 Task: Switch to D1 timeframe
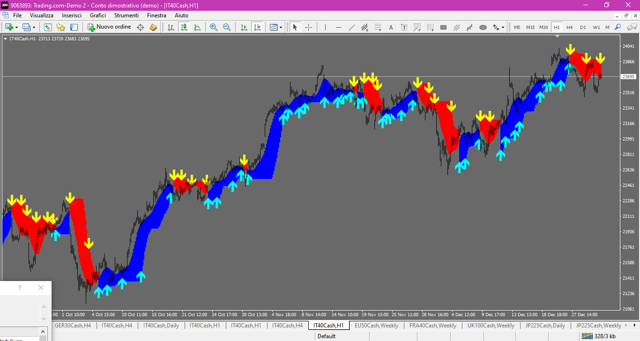pos(583,27)
